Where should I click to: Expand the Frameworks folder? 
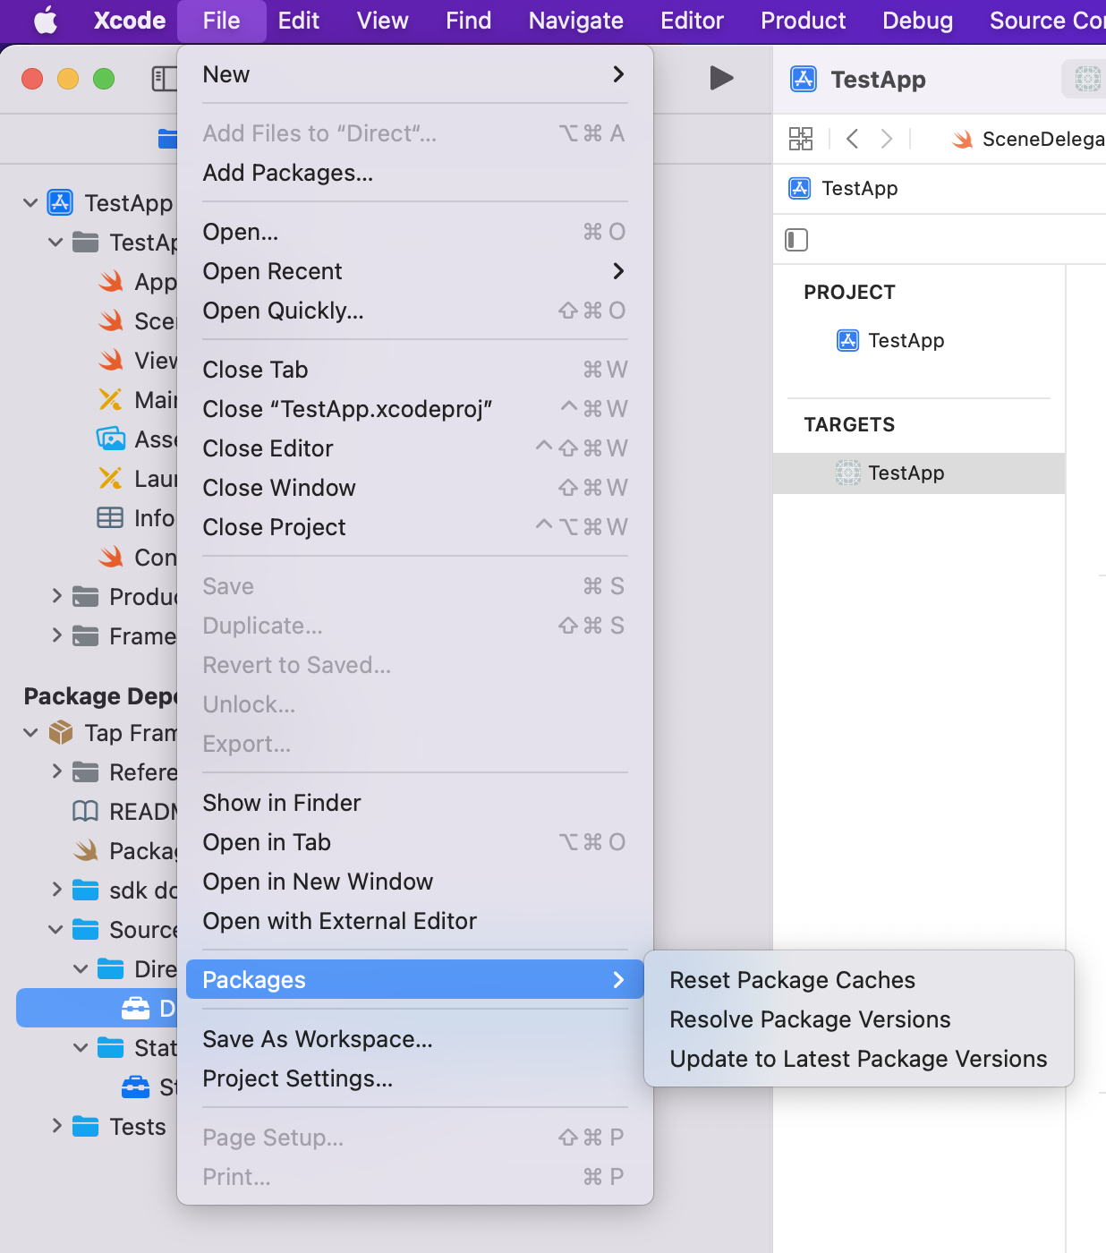[x=56, y=635]
